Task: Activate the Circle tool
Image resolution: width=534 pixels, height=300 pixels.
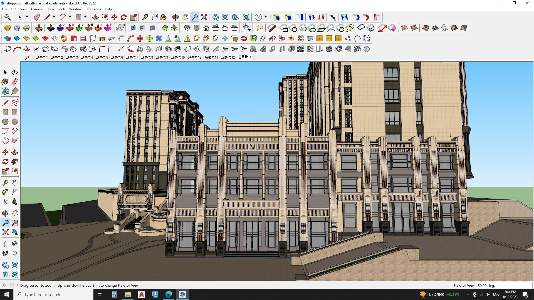Action: pos(5,122)
